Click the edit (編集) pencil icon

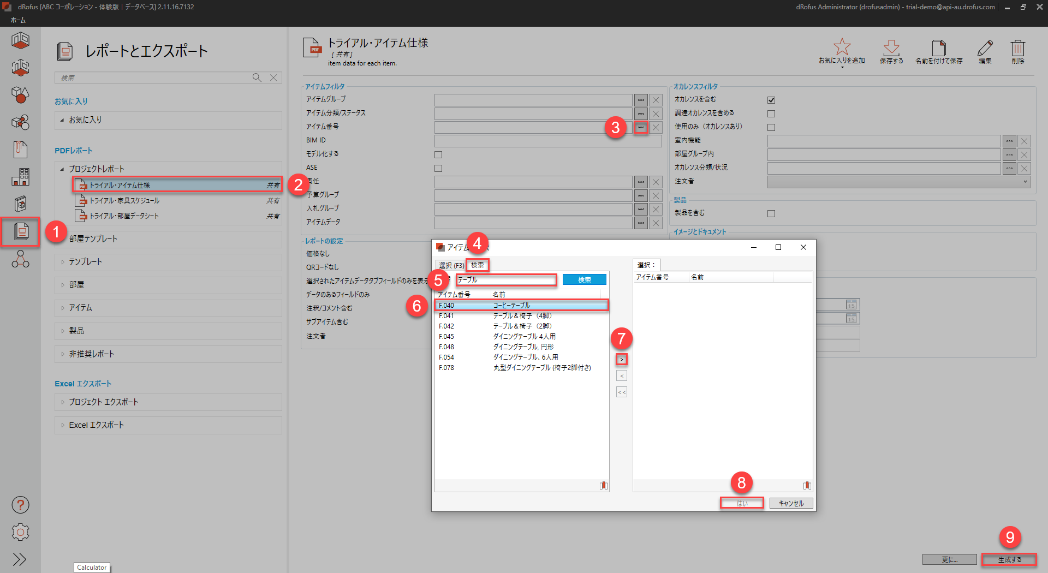click(985, 47)
